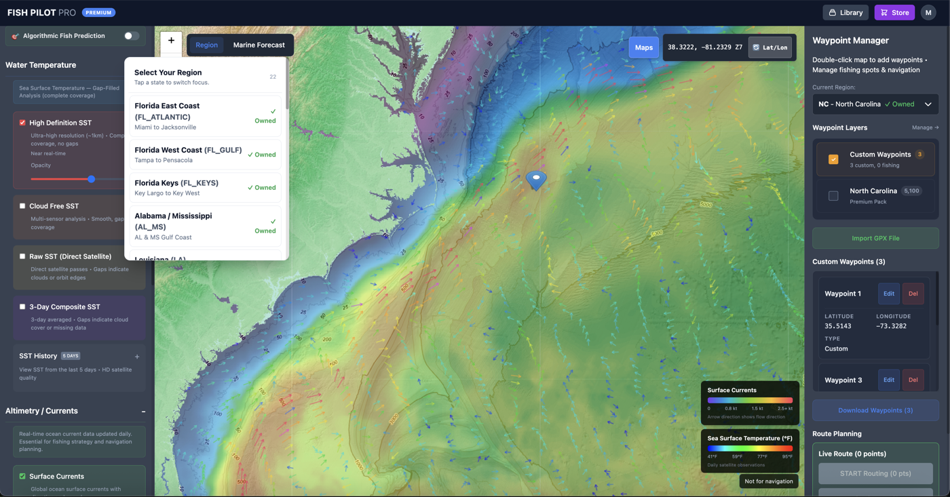This screenshot has width=950, height=497.
Task: Open the Store
Action: (x=894, y=12)
